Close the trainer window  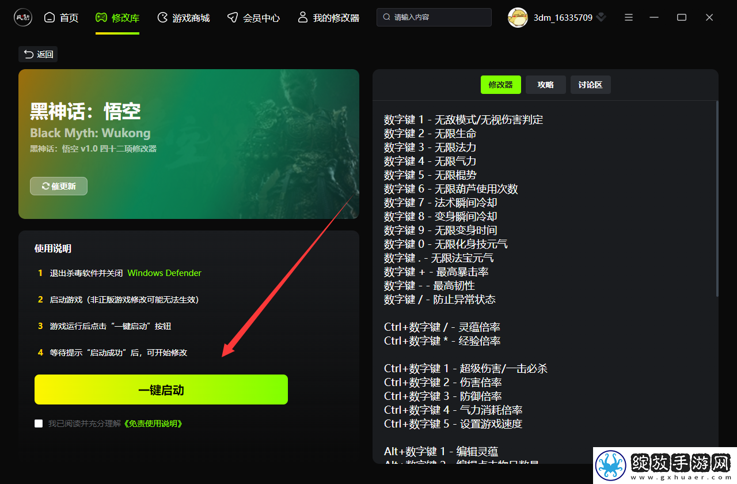(709, 17)
